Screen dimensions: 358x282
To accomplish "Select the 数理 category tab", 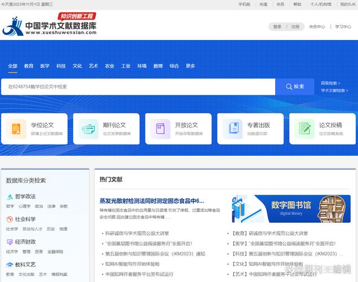I will [158, 66].
